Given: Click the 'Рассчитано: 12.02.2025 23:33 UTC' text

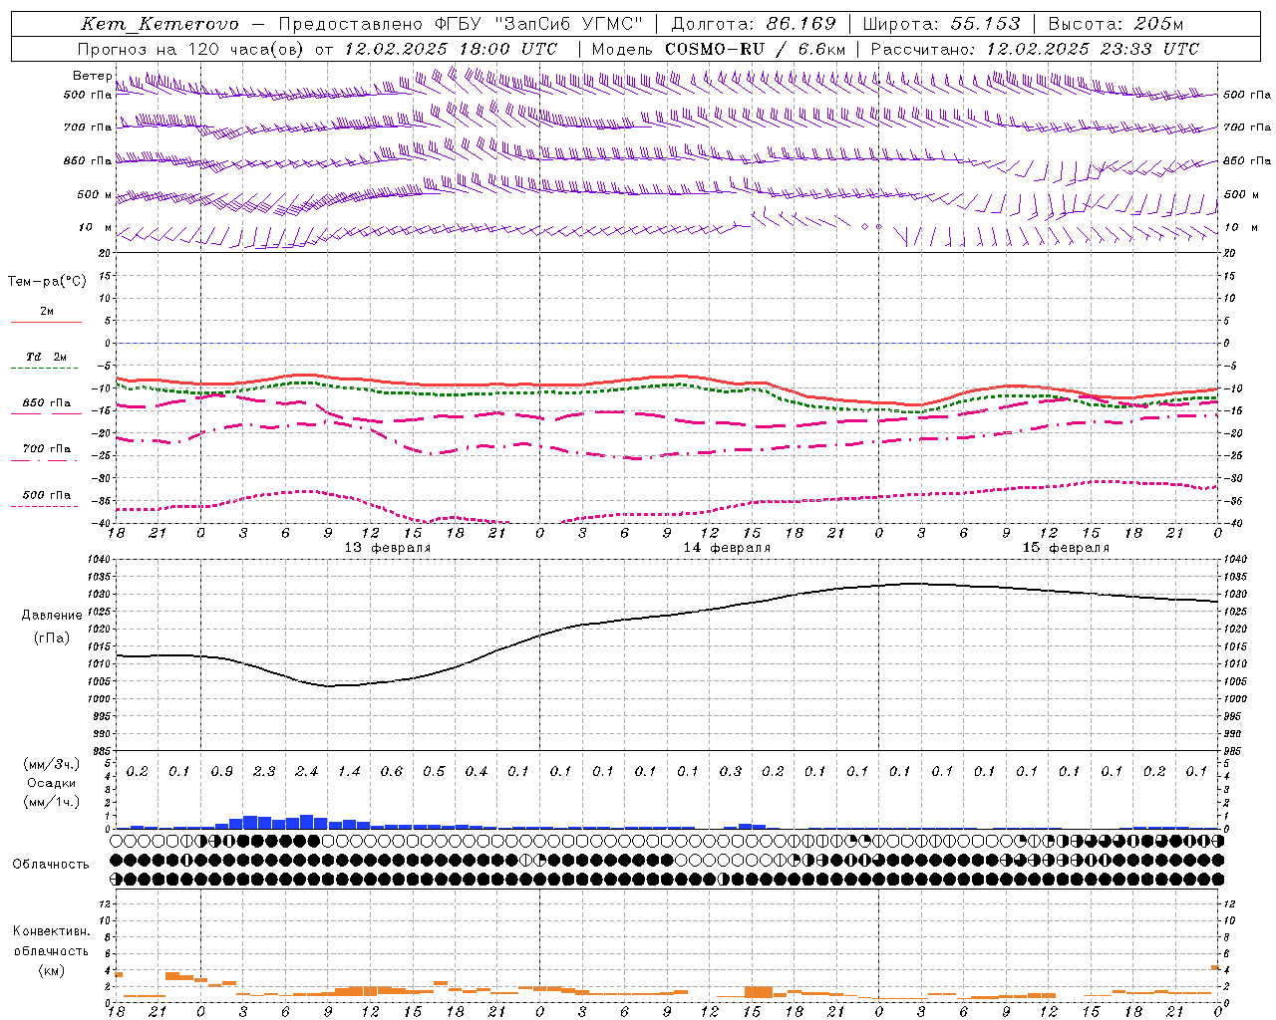Looking at the screenshot, I should tap(1035, 49).
